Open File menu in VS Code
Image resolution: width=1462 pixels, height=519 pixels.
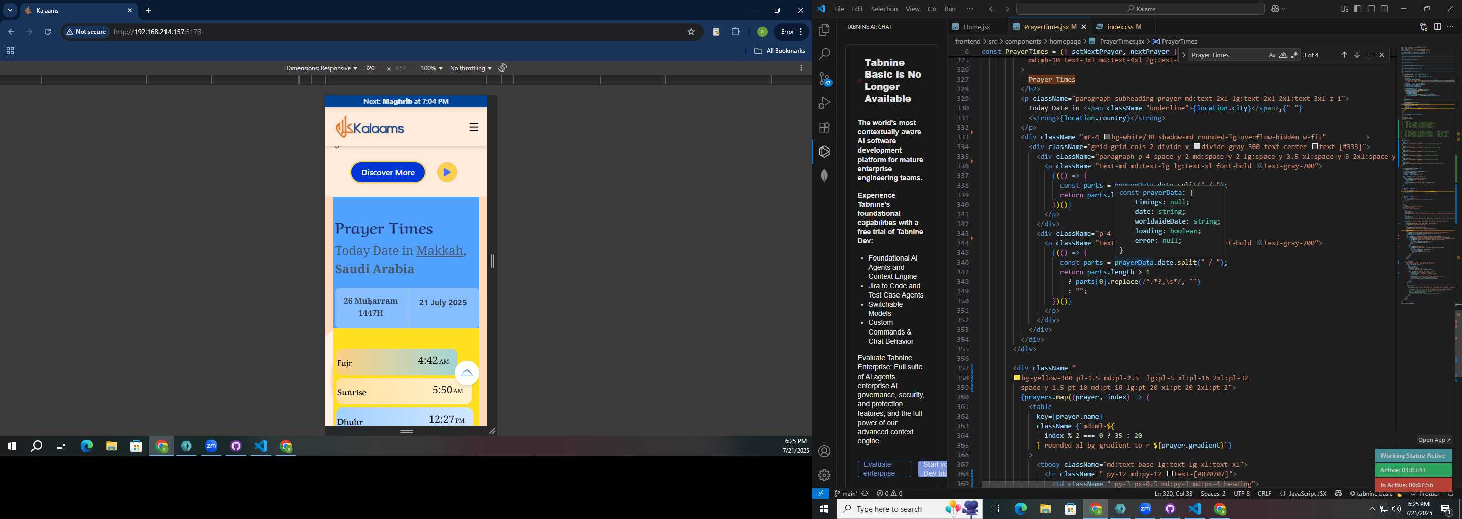pyautogui.click(x=838, y=9)
